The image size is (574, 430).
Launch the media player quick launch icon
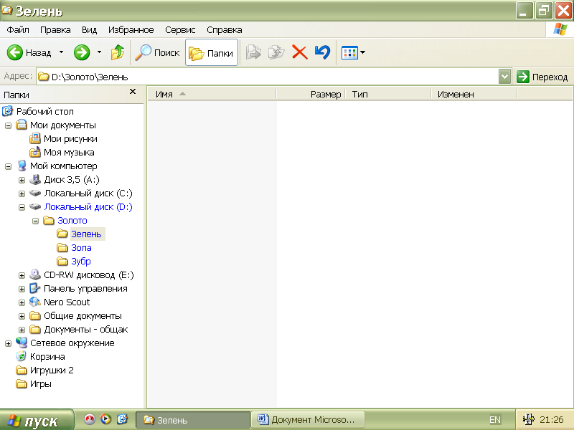[105, 419]
